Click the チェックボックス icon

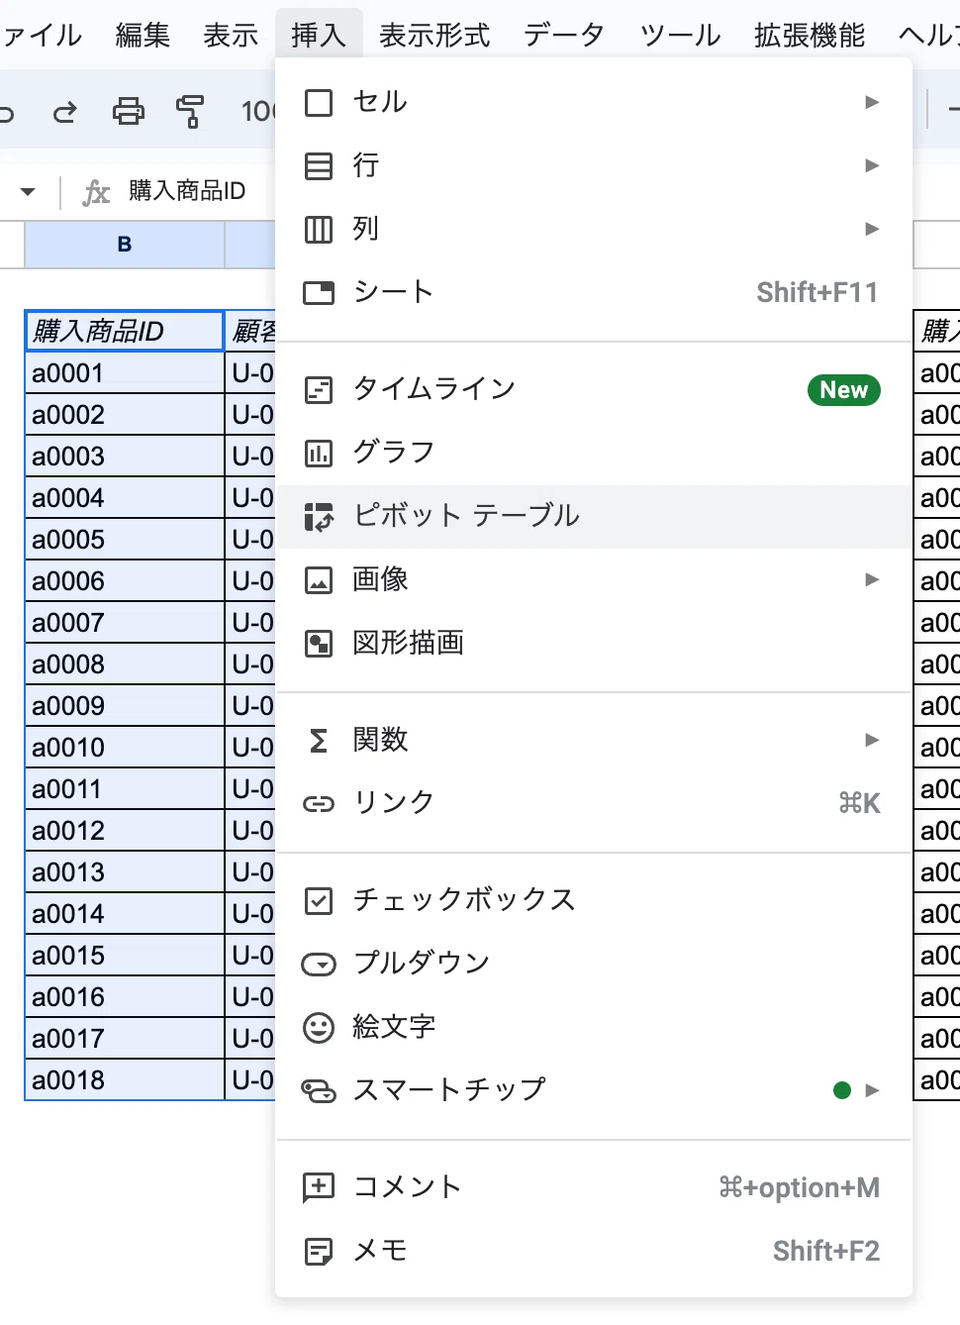coord(319,900)
